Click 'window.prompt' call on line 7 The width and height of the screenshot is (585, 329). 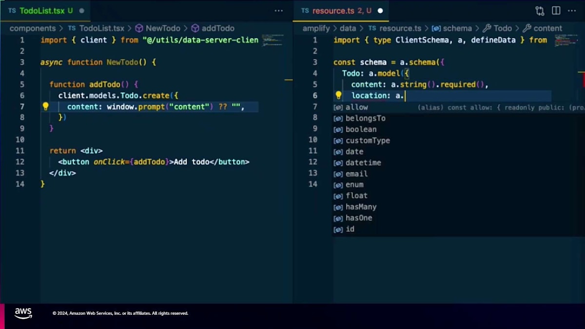tap(136, 107)
